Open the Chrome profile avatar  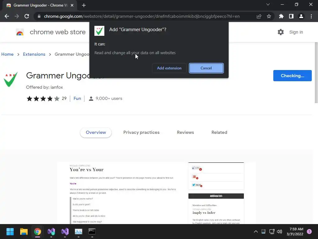(301, 16)
